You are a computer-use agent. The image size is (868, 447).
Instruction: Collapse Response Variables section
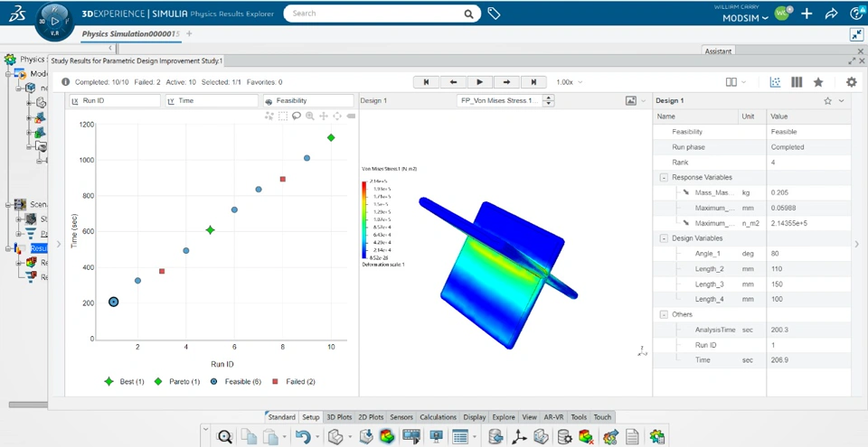(663, 178)
